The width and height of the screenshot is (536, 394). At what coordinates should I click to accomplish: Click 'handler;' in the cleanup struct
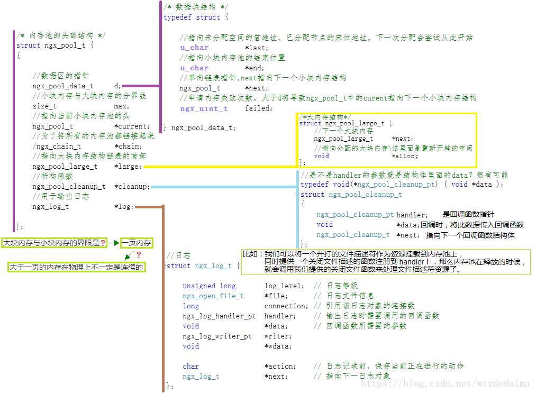pos(412,215)
